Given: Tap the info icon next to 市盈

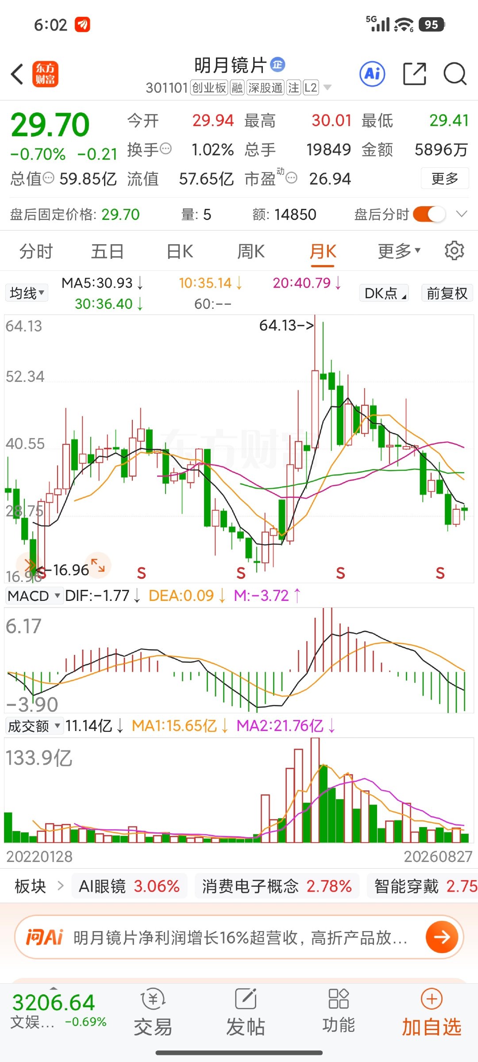Looking at the screenshot, I should click(291, 178).
